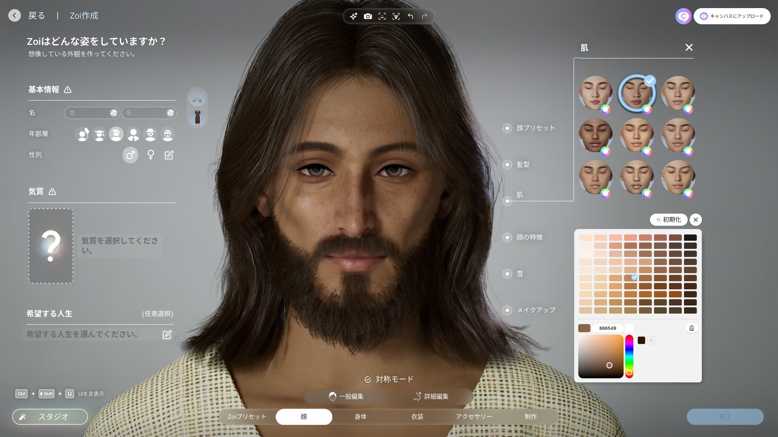Click the warning icon next to 気質
Screen dimensions: 778x437
click(52, 192)
